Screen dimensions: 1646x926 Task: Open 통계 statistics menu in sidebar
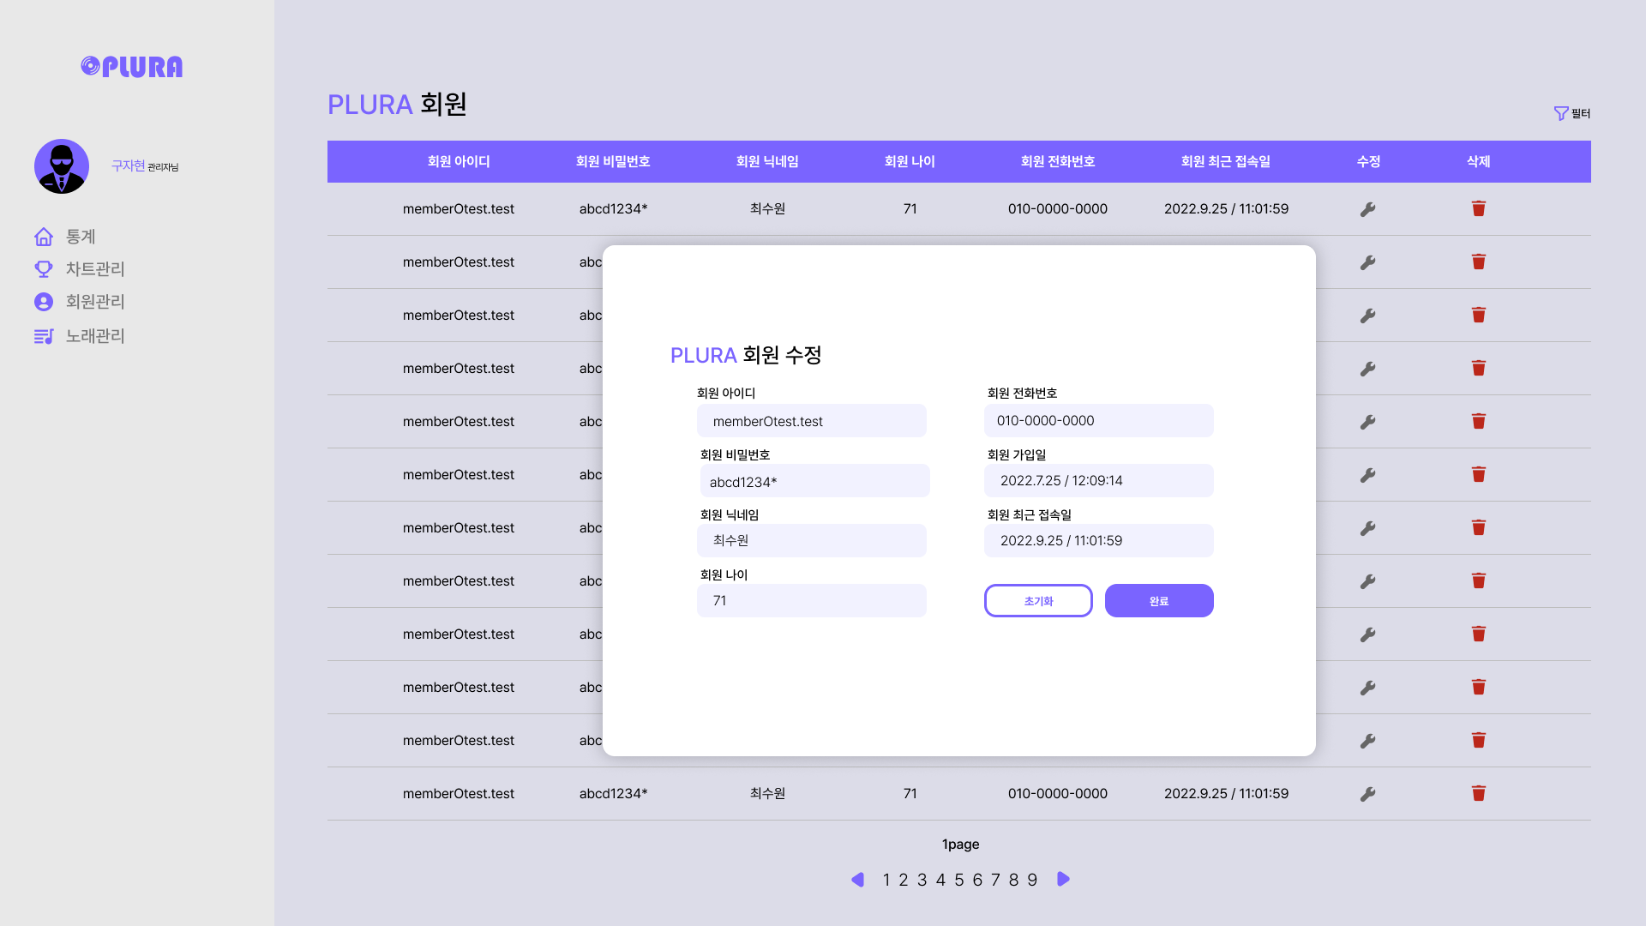click(x=81, y=237)
